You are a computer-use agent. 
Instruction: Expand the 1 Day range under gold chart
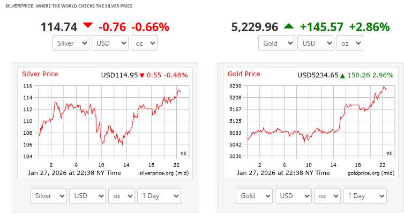point(365,196)
